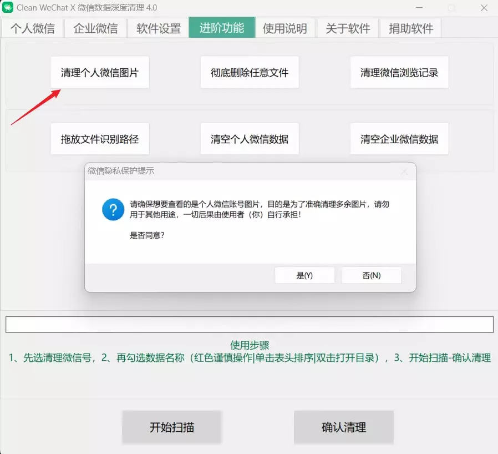
Task: Click 彻底删除任意文件 button
Action: point(250,73)
